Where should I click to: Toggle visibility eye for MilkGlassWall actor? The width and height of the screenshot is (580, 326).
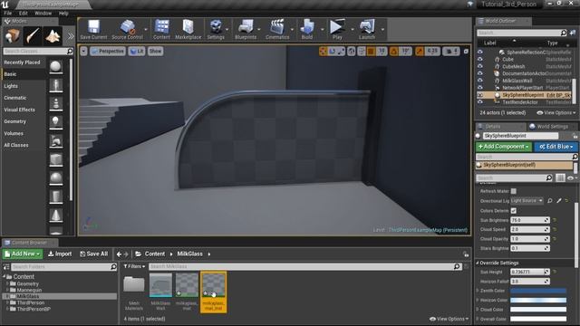tap(480, 81)
